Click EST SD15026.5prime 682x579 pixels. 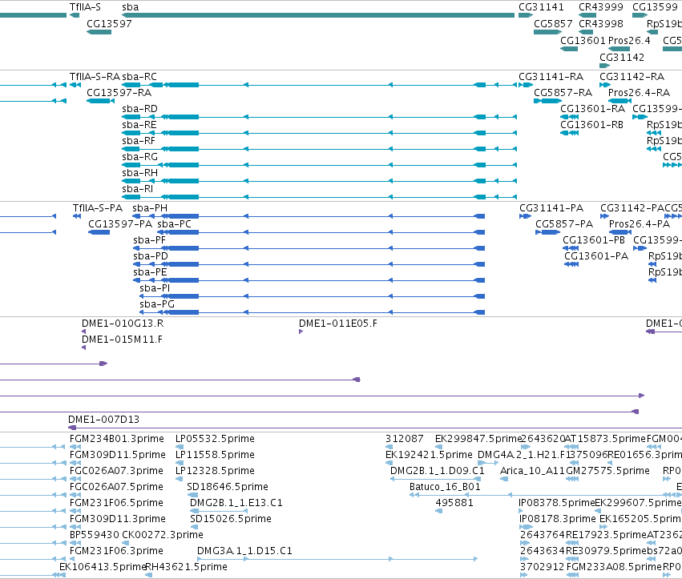point(231,519)
